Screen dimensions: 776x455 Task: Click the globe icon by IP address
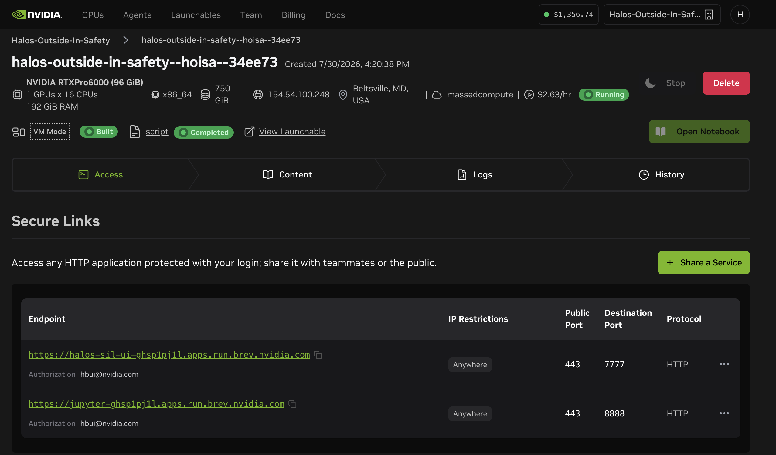[258, 94]
